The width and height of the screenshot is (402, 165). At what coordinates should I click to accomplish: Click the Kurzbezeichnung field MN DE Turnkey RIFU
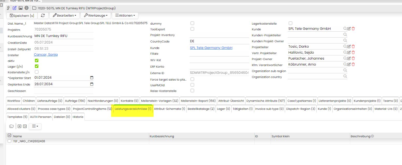[x=64, y=36]
